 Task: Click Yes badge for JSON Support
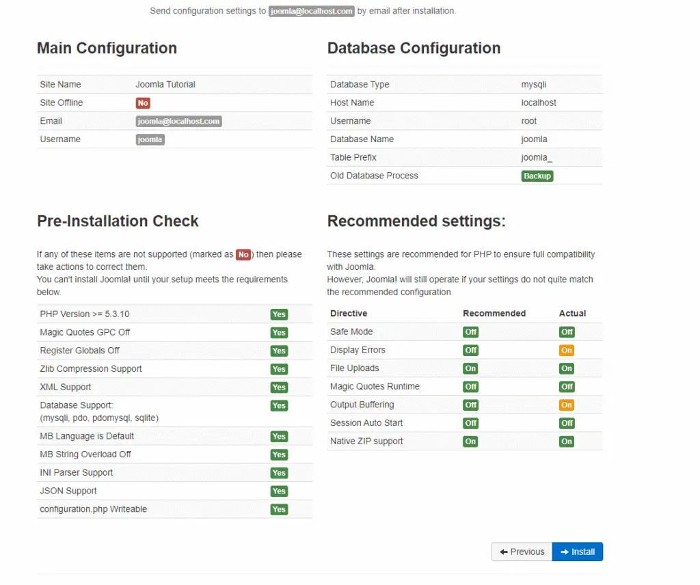(x=279, y=491)
